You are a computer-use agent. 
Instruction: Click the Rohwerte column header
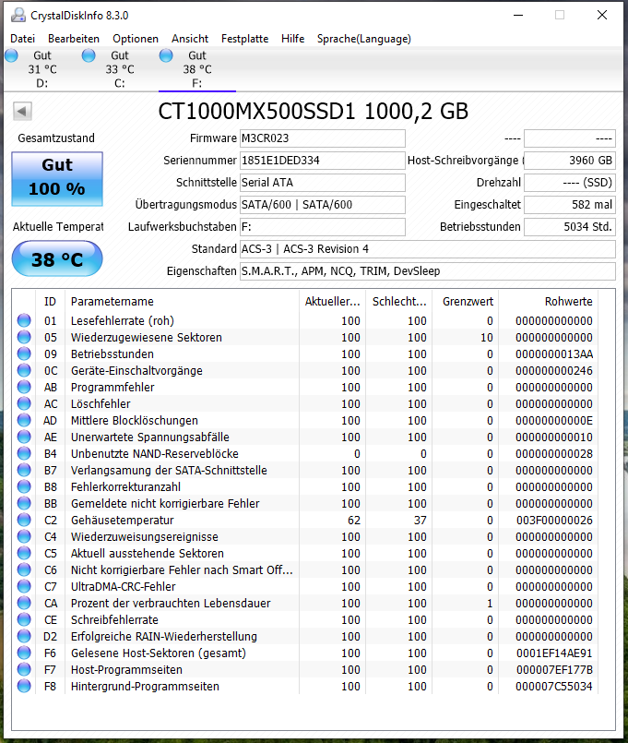pyautogui.click(x=549, y=302)
